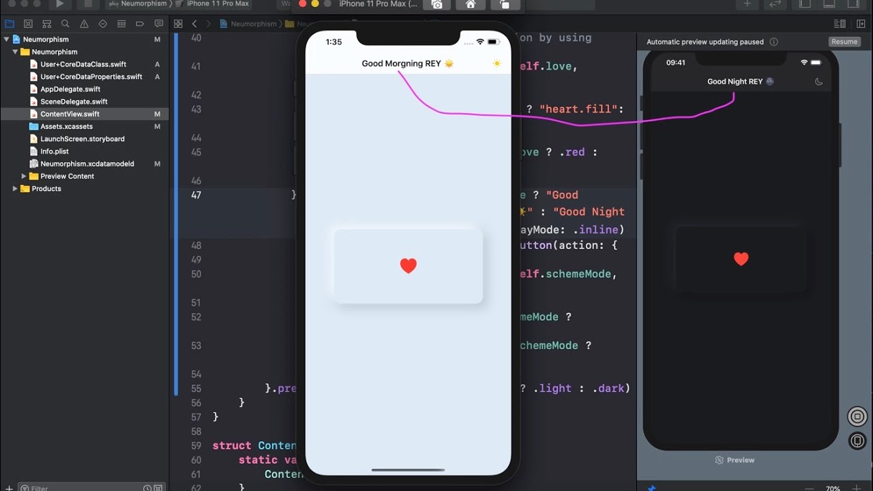
Task: Open AppDelegate.swift in navigator
Action: pyautogui.click(x=70, y=89)
